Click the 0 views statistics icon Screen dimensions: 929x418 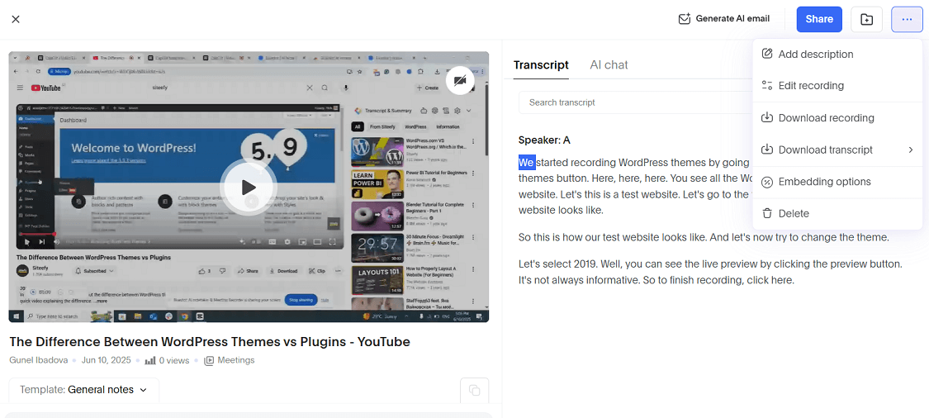[x=150, y=361]
